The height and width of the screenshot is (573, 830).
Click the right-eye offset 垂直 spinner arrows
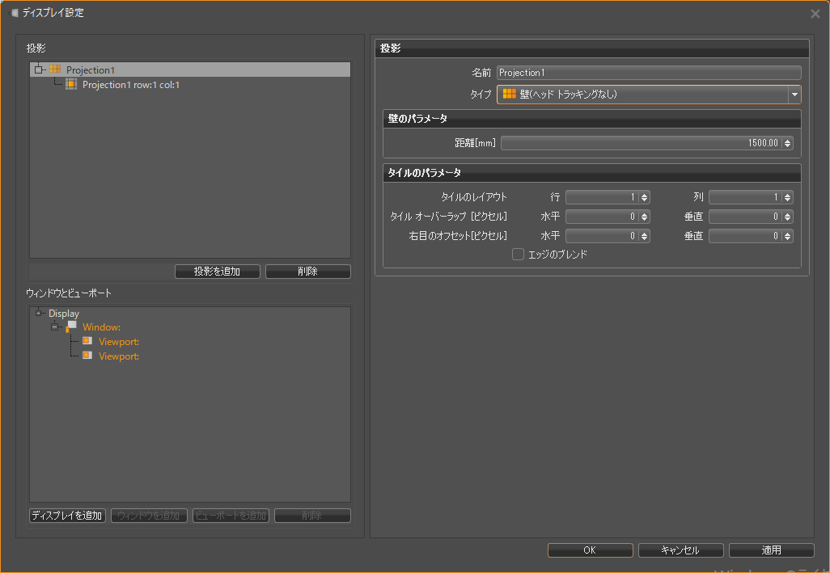[x=788, y=236]
